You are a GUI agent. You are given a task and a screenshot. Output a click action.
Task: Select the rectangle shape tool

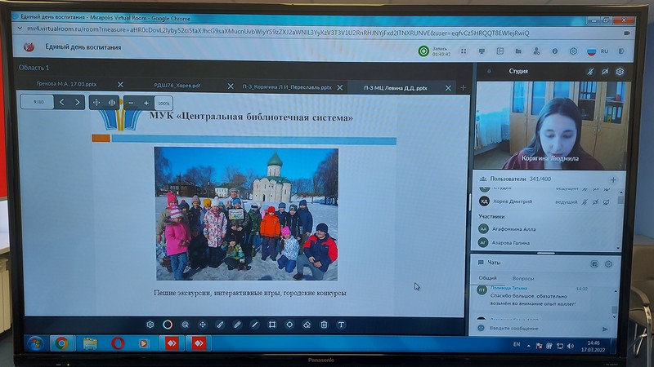tap(272, 325)
